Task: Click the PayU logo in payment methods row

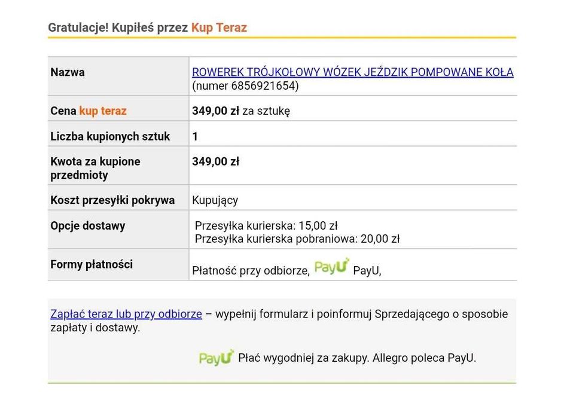Action: (331, 267)
